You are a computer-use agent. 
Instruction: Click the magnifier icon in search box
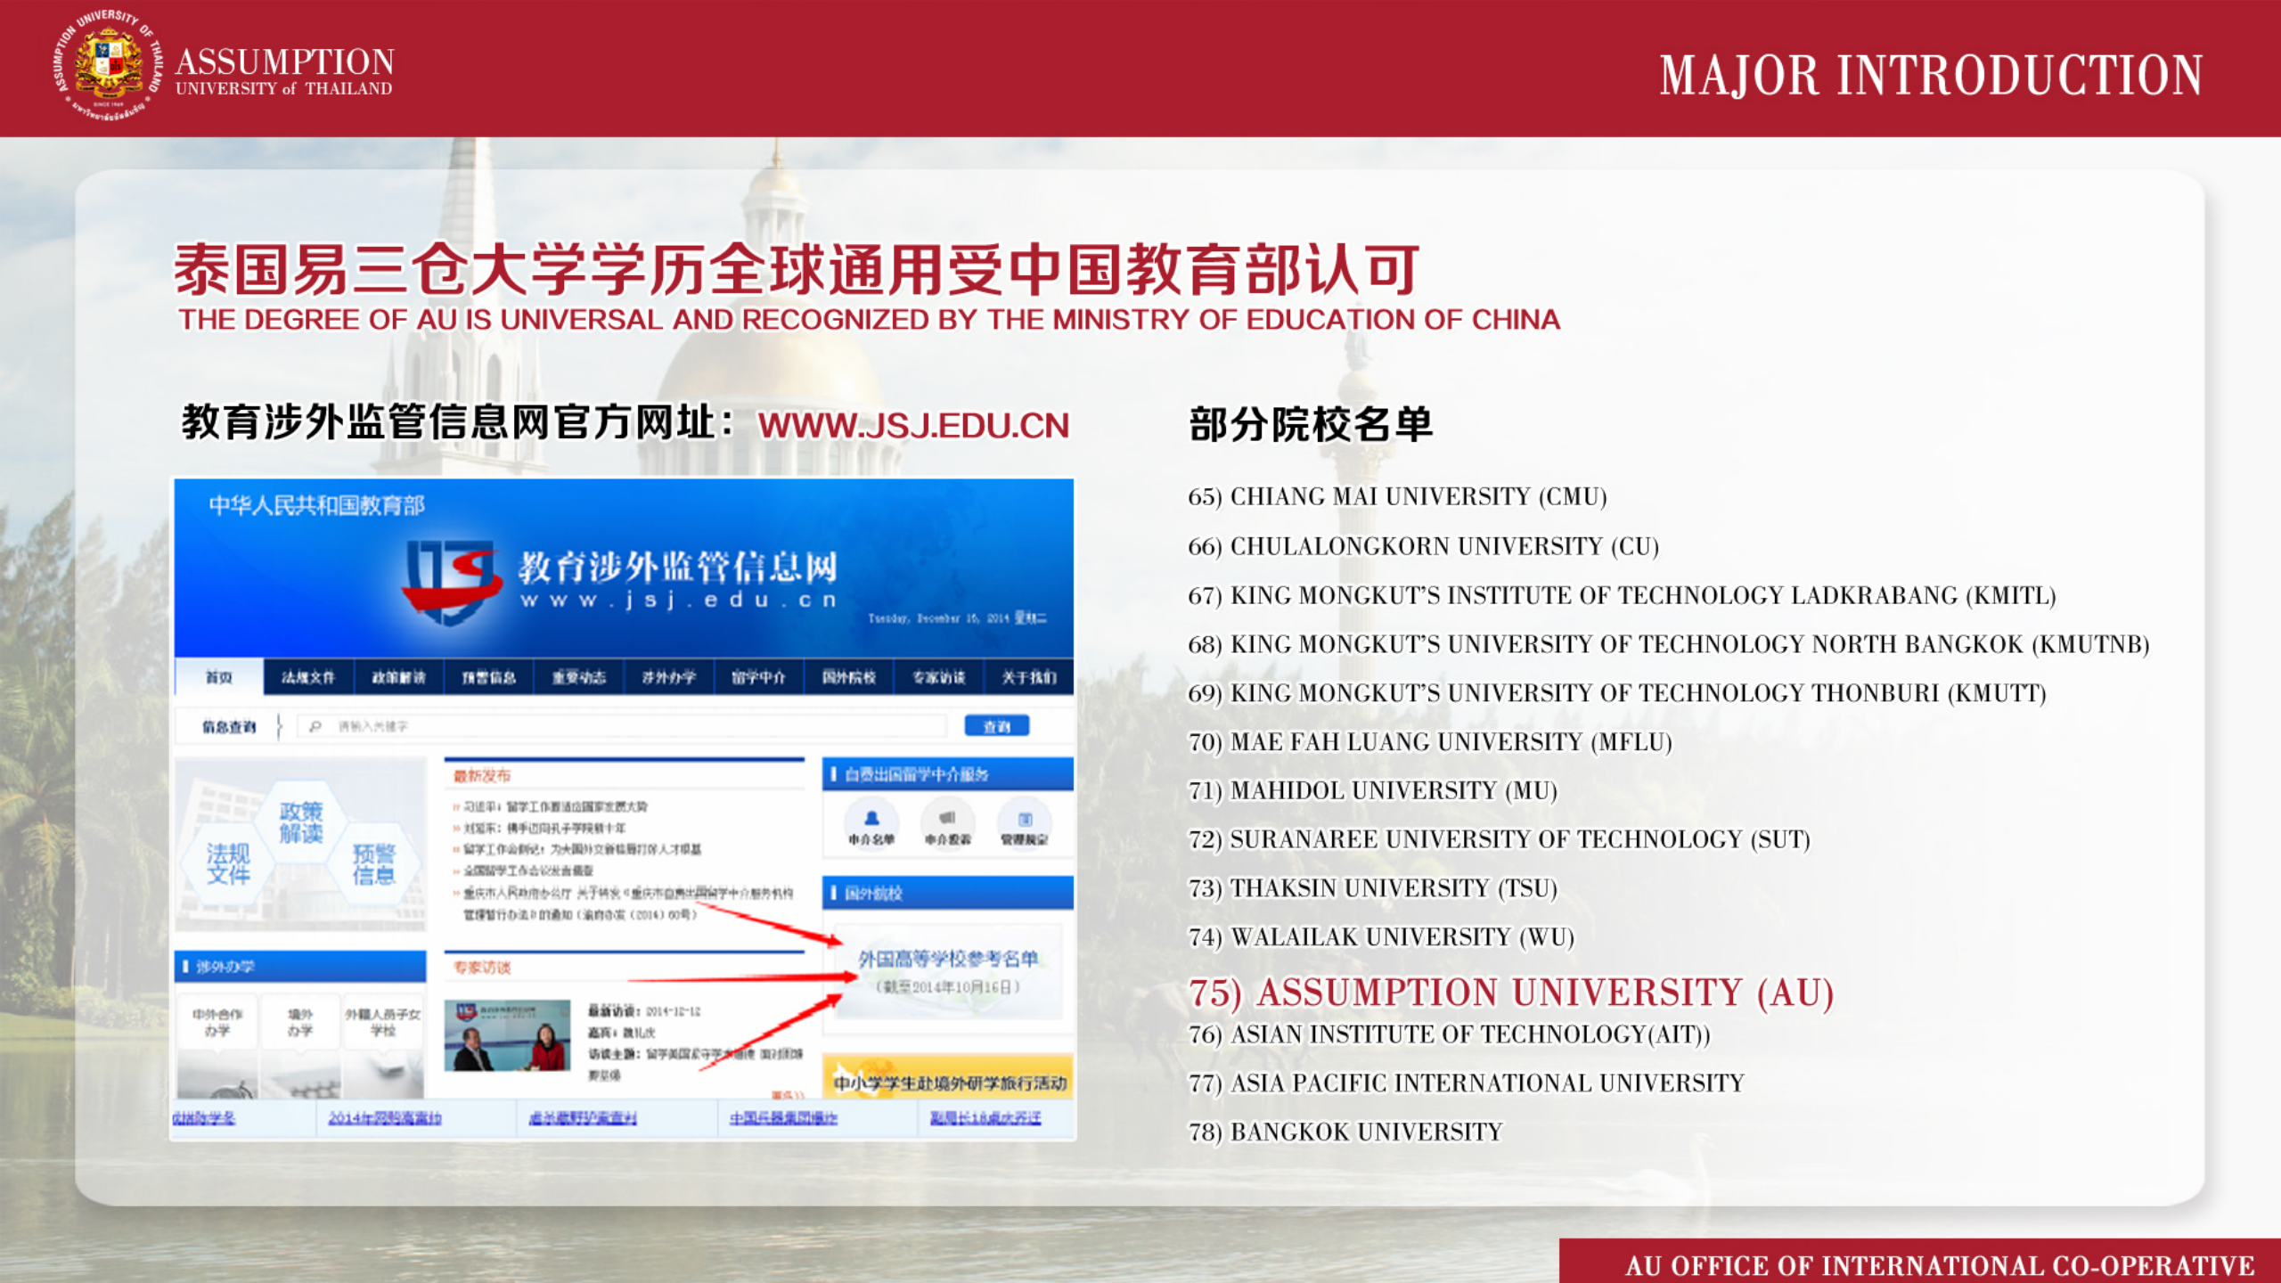(x=315, y=726)
